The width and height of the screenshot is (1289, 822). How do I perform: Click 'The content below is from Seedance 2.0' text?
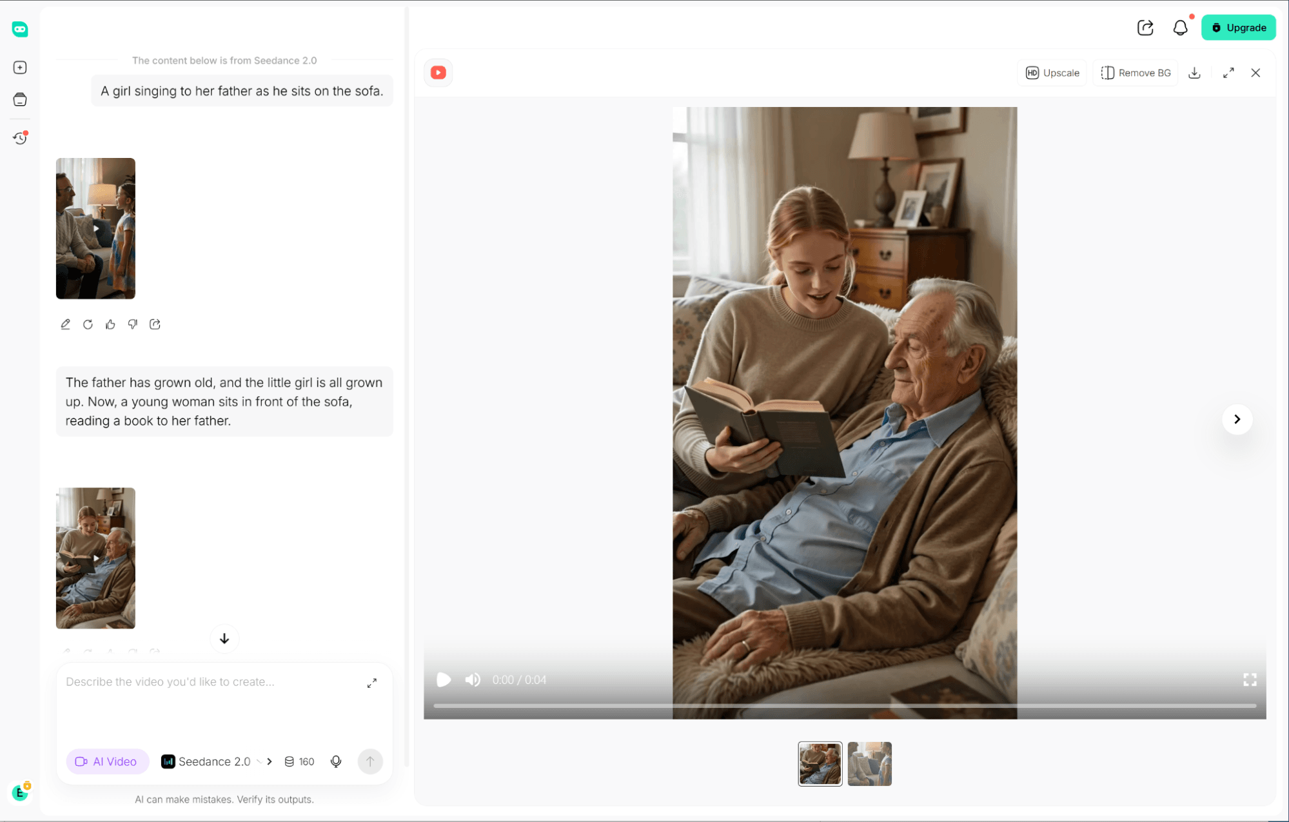tap(224, 61)
